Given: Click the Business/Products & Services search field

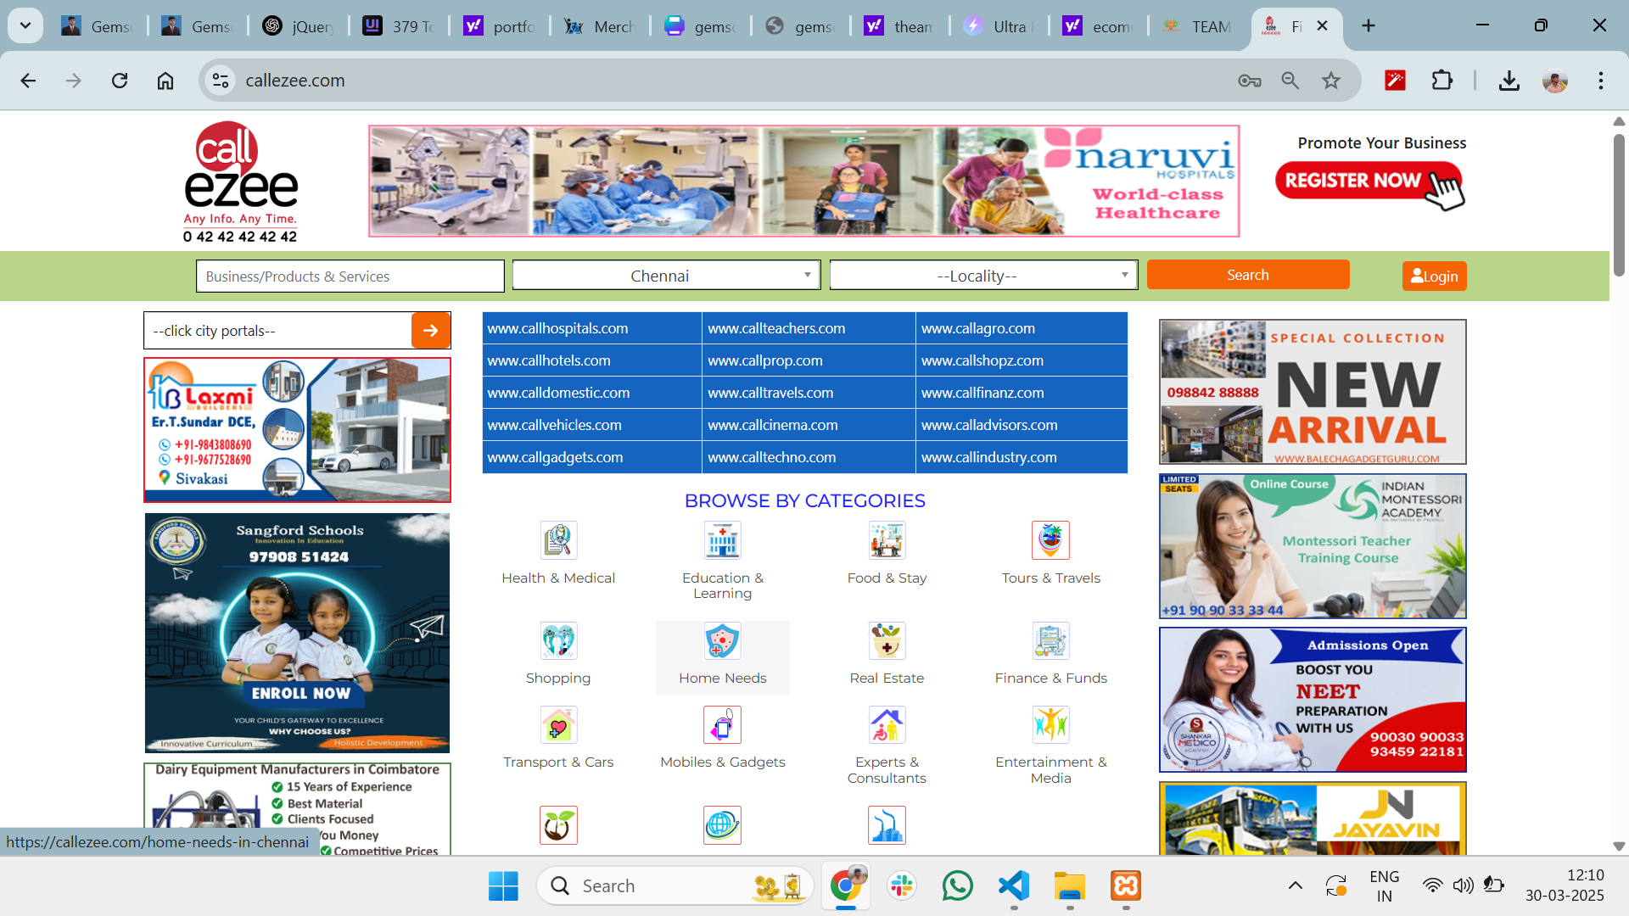Looking at the screenshot, I should 350,276.
